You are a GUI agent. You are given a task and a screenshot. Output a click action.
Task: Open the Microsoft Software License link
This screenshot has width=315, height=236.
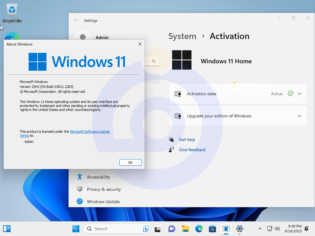pos(90,132)
